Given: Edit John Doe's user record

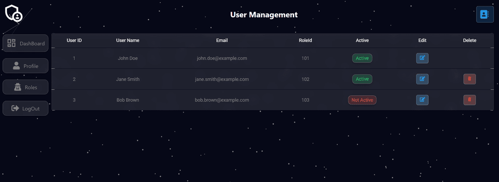Looking at the screenshot, I should (x=422, y=58).
